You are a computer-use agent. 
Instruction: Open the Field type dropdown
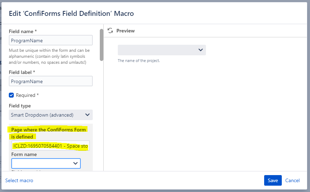[x=51, y=115]
